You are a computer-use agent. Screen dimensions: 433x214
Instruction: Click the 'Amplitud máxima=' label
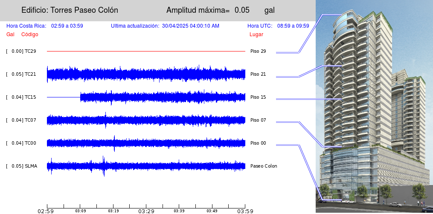pyautogui.click(x=198, y=10)
